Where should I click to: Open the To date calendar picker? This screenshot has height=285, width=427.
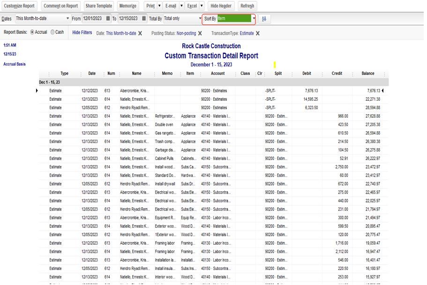144,19
